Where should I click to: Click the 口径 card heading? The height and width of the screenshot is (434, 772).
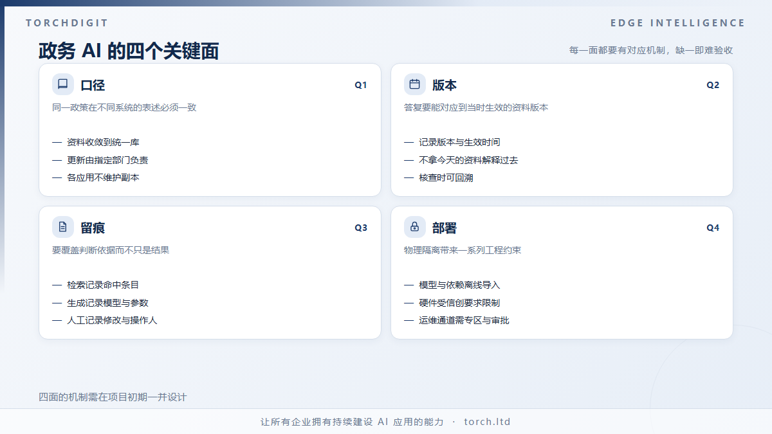click(93, 85)
